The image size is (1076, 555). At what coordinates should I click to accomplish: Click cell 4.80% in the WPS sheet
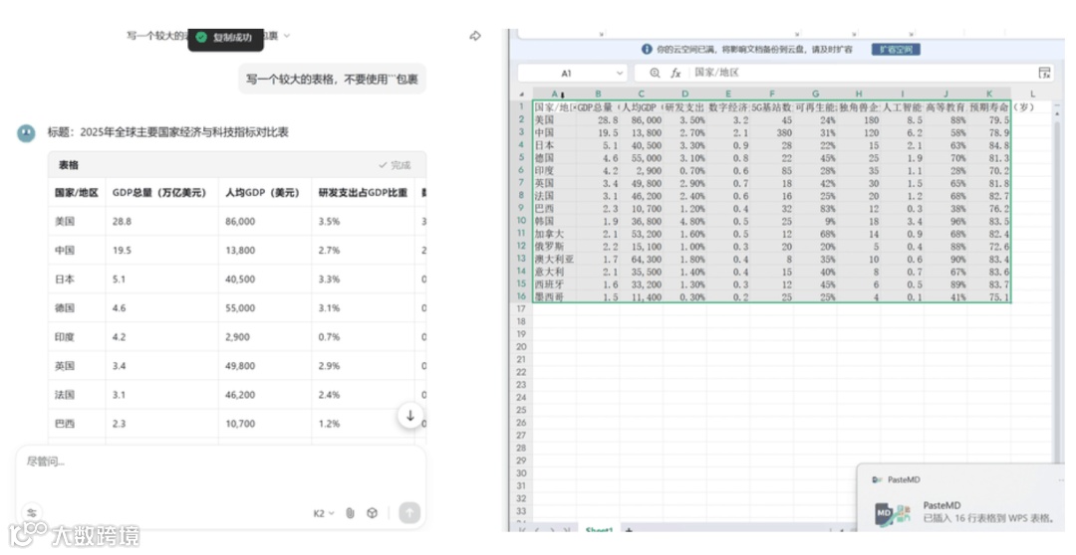(x=684, y=221)
